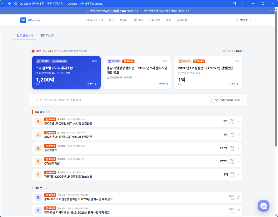Click the 출자예정 badge on 청년콘텐츠 row
Screen dimensions: 278x217
(x=50, y=146)
